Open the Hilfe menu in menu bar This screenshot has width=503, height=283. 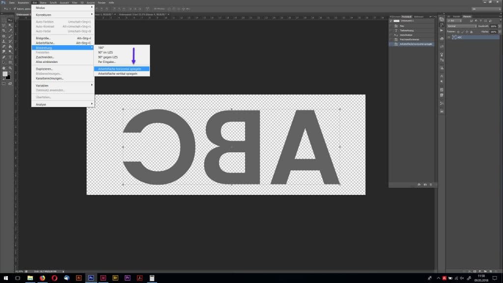[x=112, y=2]
